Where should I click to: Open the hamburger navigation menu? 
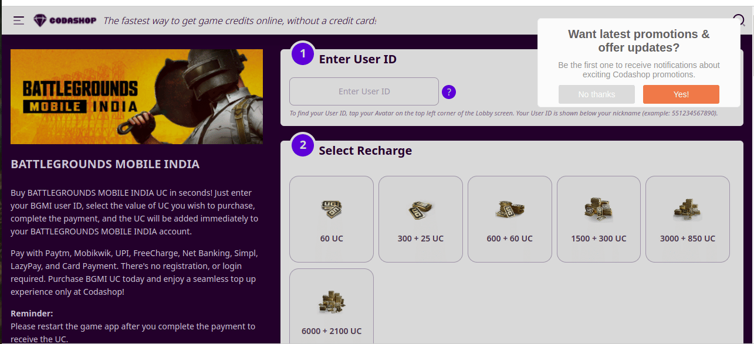[19, 21]
